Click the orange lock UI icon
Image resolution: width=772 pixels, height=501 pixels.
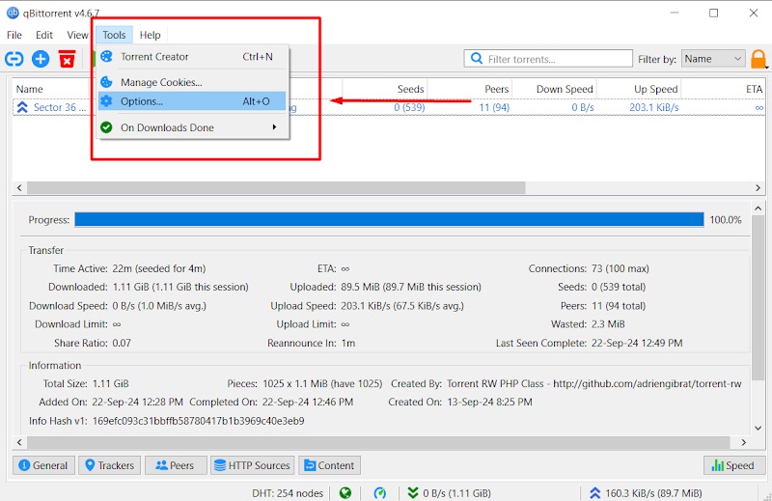coord(758,59)
